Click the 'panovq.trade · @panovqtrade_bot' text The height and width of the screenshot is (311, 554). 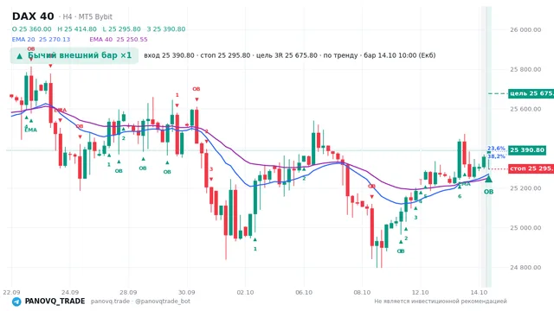click(x=140, y=301)
